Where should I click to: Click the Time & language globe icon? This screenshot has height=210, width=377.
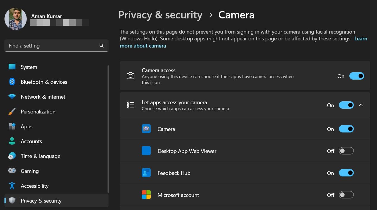tap(12, 156)
